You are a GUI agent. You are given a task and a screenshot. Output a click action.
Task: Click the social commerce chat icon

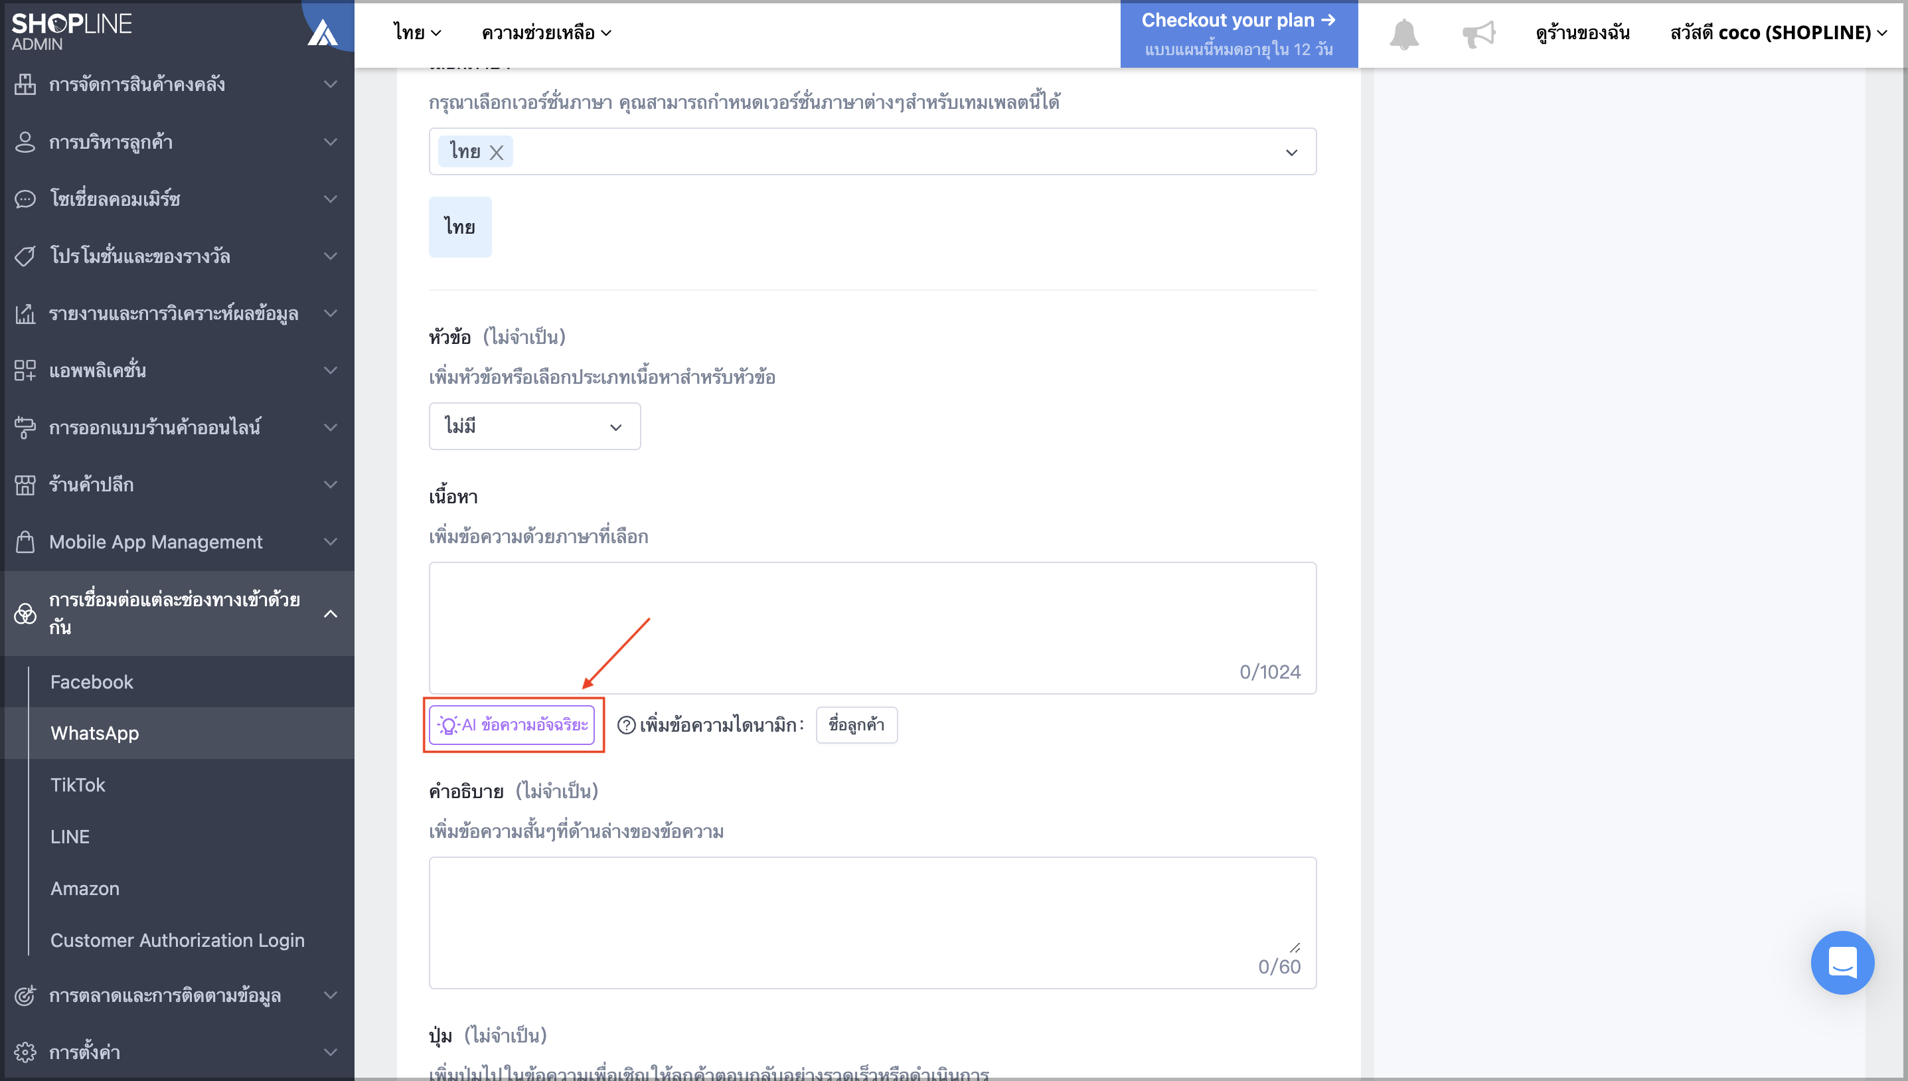tap(25, 199)
